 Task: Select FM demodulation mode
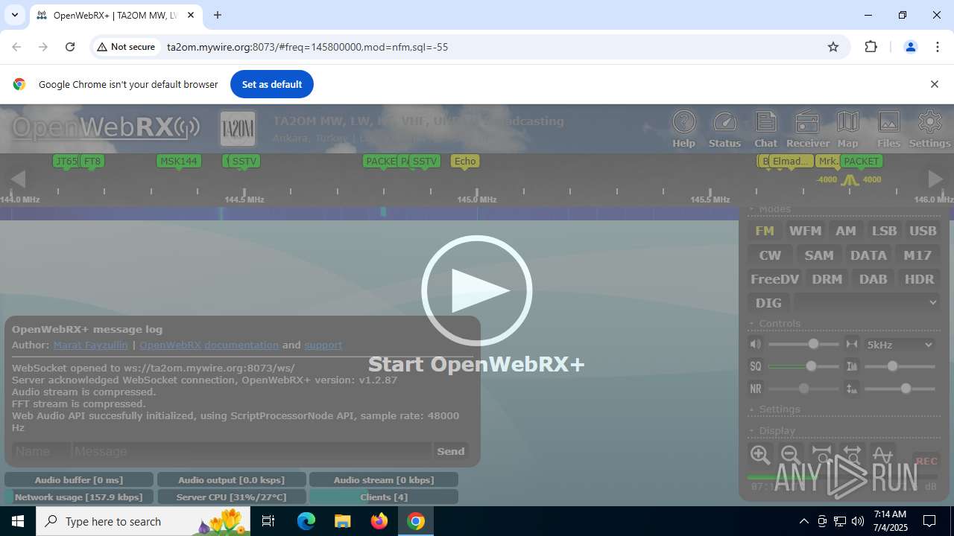point(765,231)
